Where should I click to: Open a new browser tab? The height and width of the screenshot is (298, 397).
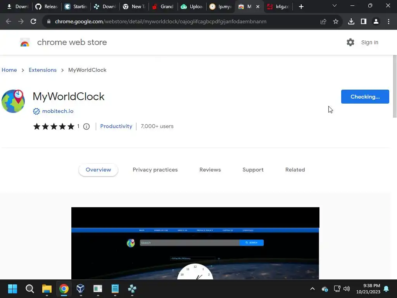click(301, 7)
